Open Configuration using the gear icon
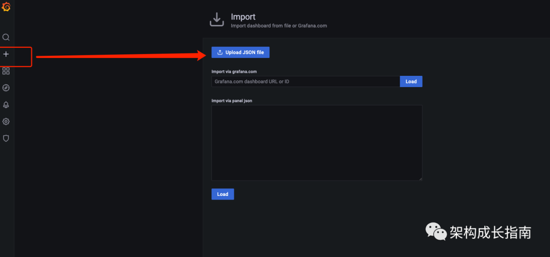Viewport: 550px width, 257px height. tap(6, 122)
